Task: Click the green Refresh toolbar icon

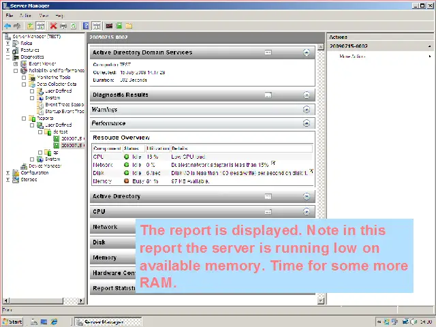Action: 74,26
